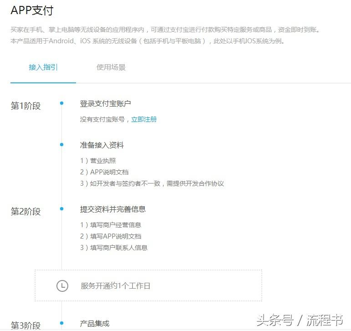This screenshot has width=351, height=331.
Task: Select the 提交资料并完善信息 heading
Action: [112, 209]
